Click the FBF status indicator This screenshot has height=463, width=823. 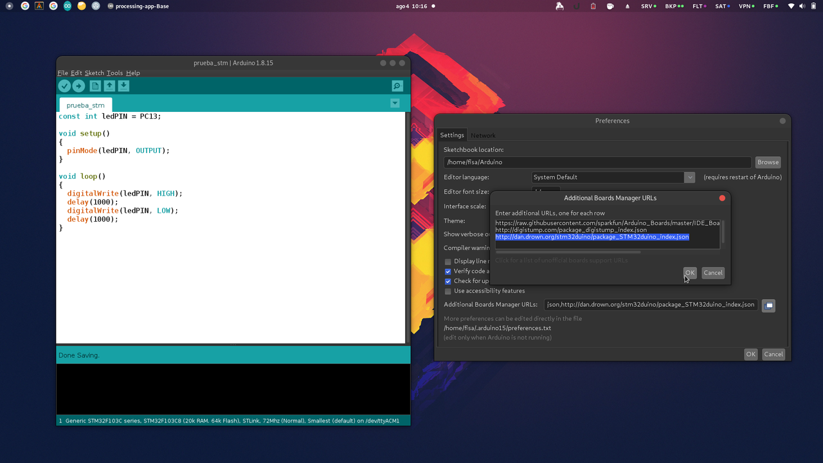pyautogui.click(x=770, y=6)
